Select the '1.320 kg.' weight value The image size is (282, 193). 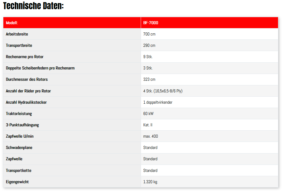(150, 182)
